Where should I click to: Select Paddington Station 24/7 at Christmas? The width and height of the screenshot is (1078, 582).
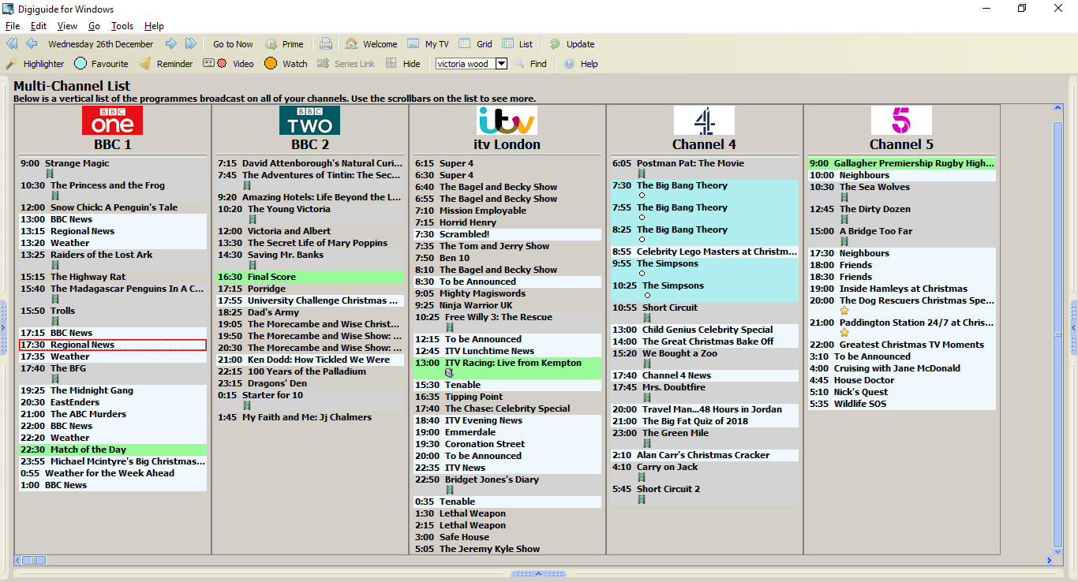pyautogui.click(x=902, y=328)
